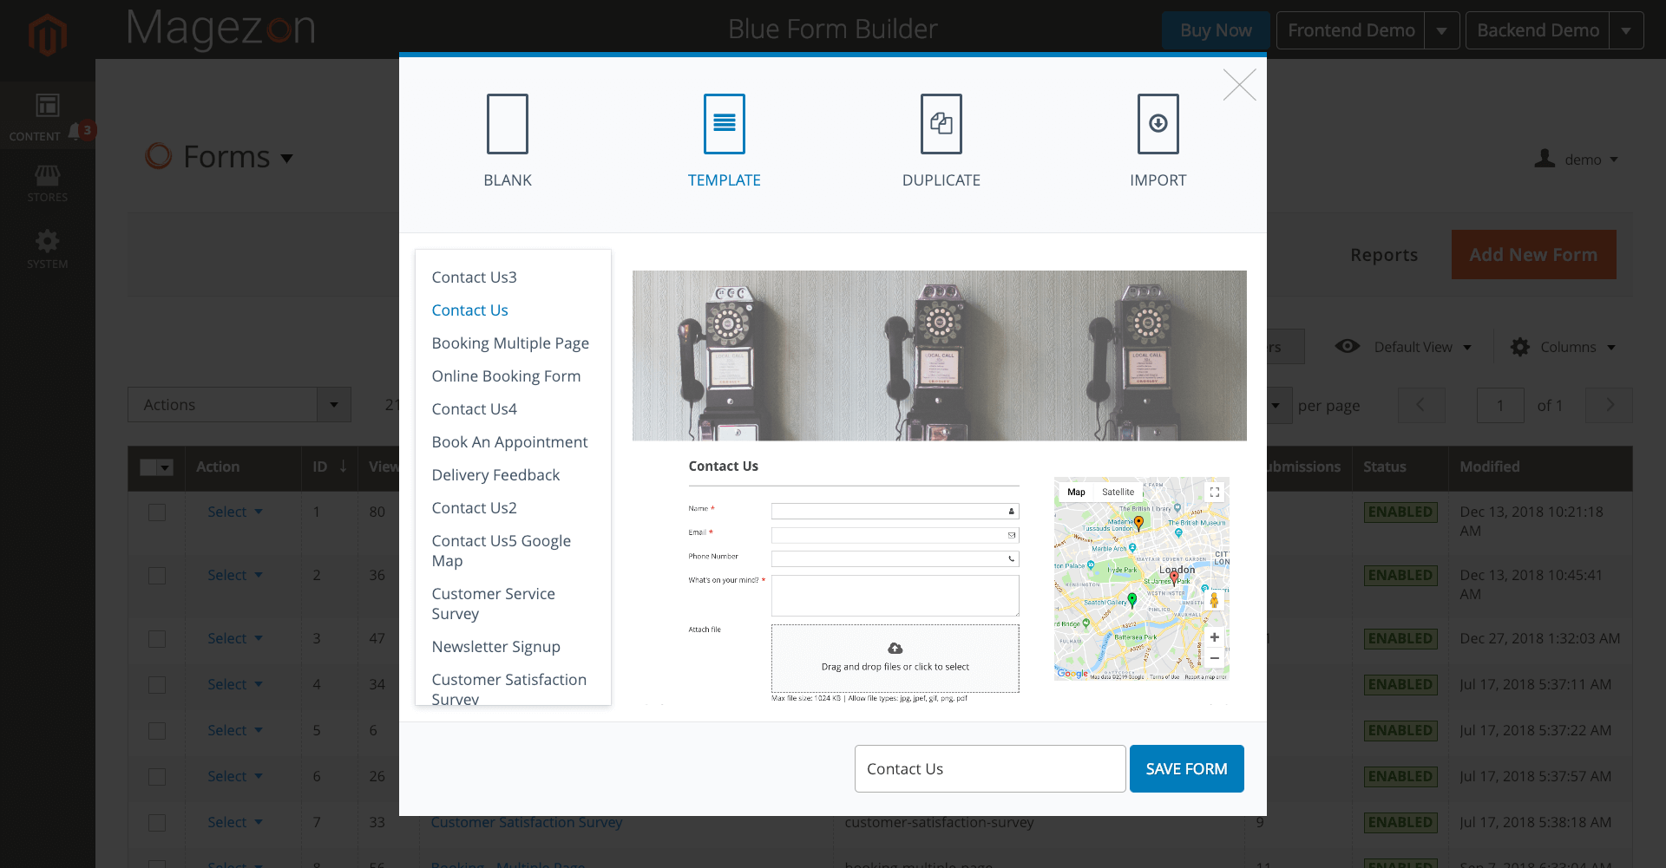Click the Backend Demo button
The image size is (1666, 868).
click(x=1538, y=30)
